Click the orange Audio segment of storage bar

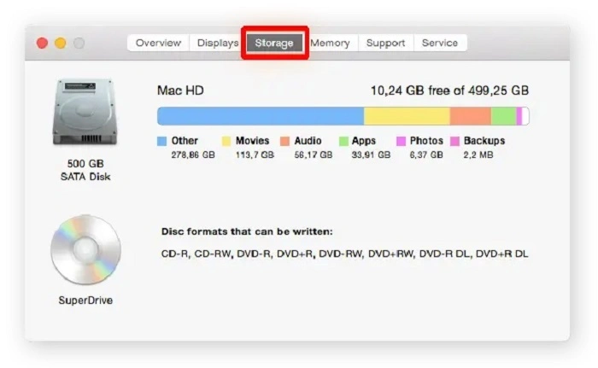471,116
